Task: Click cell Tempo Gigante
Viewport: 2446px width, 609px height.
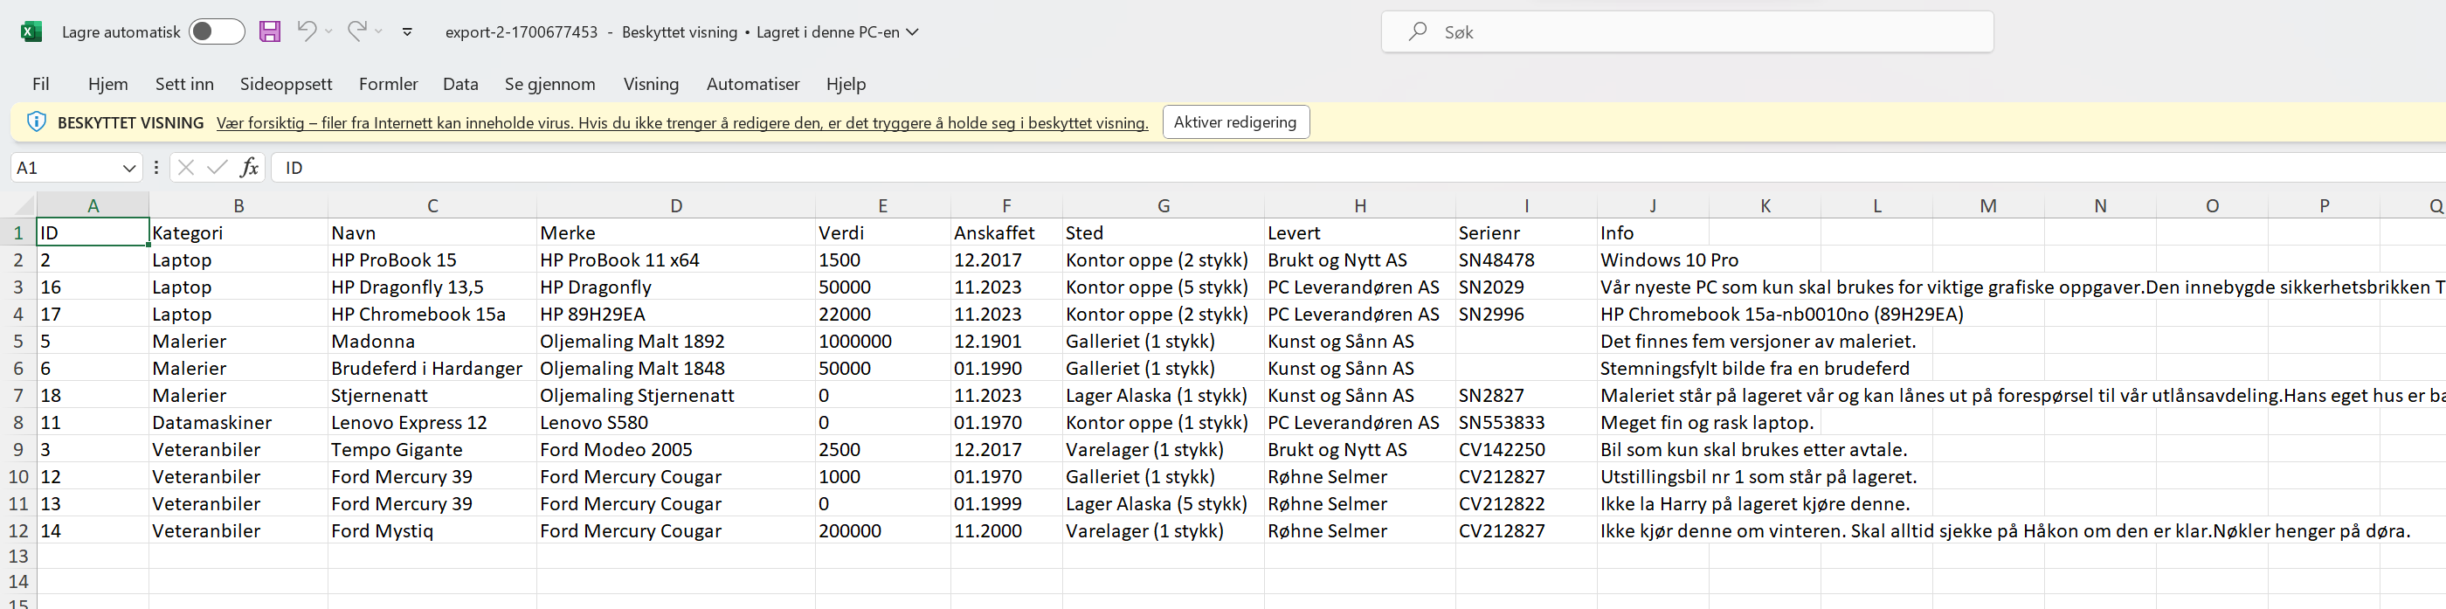Action: [432, 449]
